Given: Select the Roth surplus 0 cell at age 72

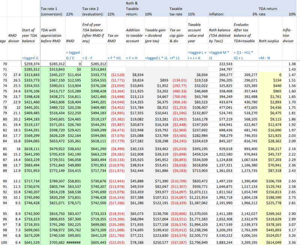Looking at the screenshot, I should (x=270, y=75).
